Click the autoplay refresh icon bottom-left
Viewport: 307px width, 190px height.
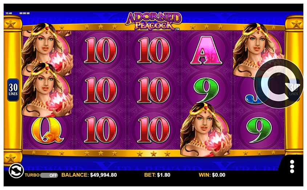coord(16,171)
